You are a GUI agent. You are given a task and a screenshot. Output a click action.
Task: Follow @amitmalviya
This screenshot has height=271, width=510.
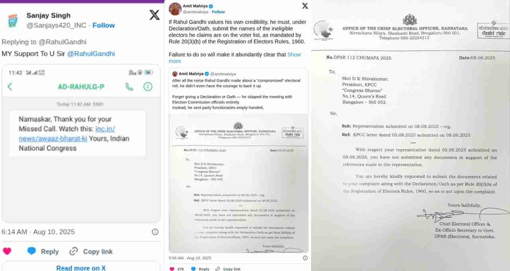tap(218, 12)
